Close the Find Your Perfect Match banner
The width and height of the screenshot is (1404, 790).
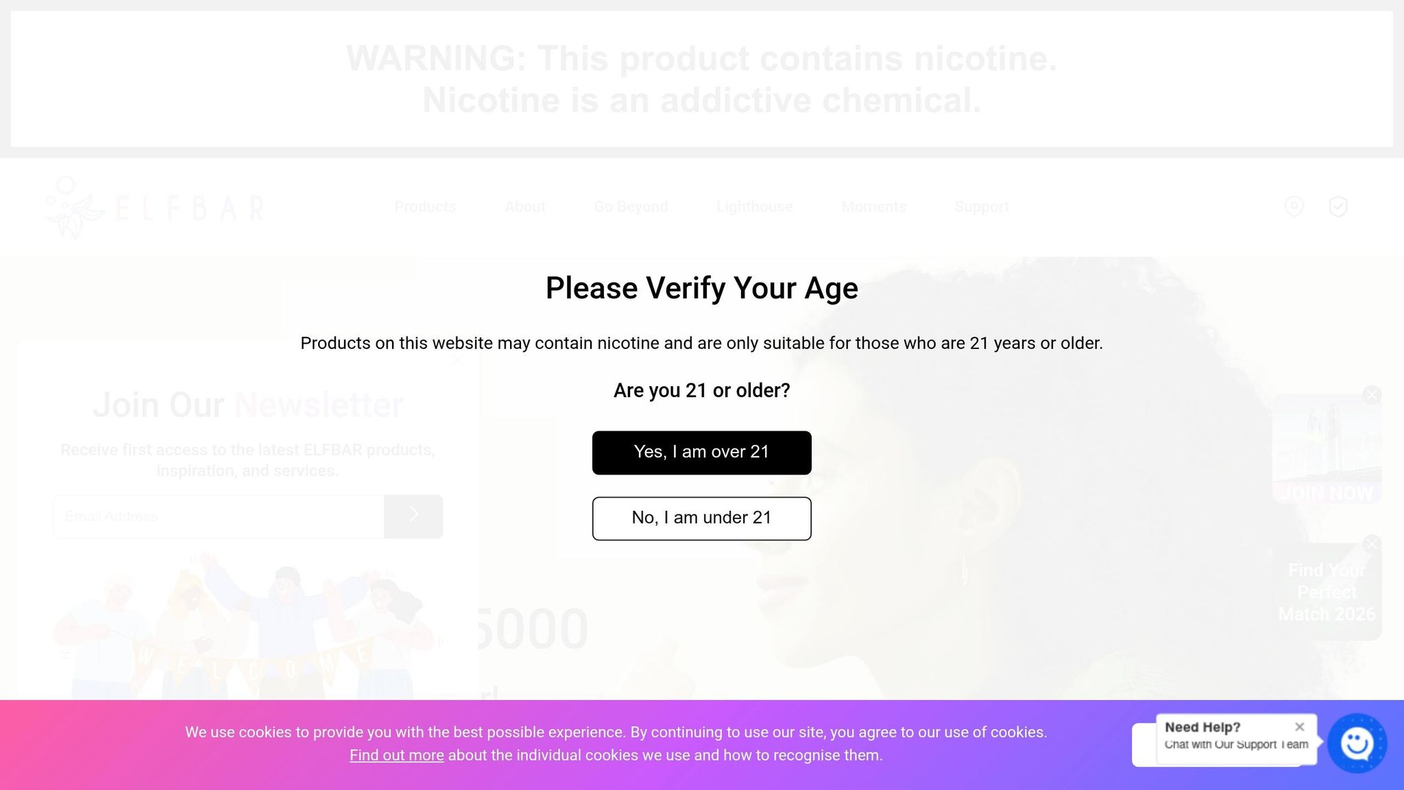pos(1372,544)
